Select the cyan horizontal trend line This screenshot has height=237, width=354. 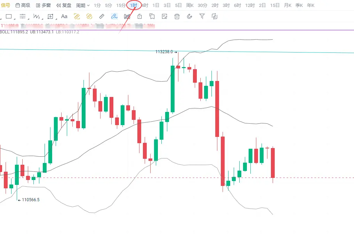(x=177, y=51)
